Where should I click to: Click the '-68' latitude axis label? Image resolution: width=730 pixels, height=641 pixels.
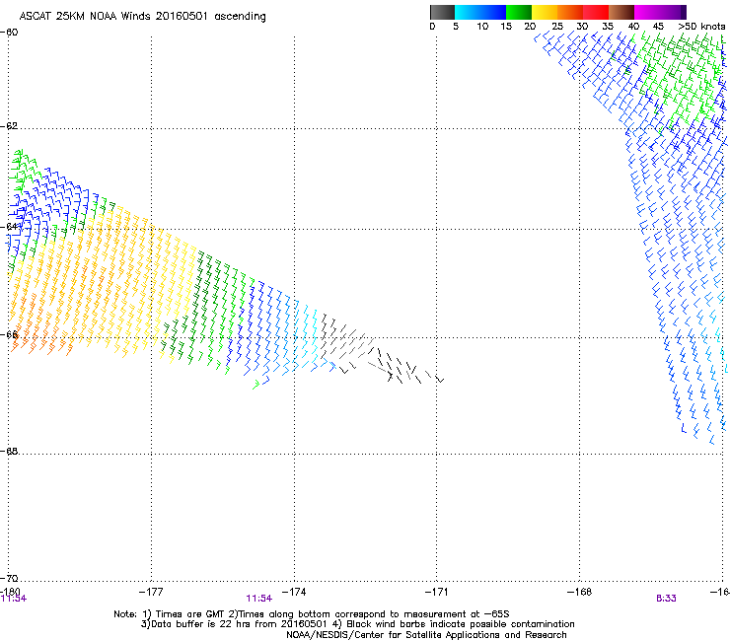pos(9,451)
